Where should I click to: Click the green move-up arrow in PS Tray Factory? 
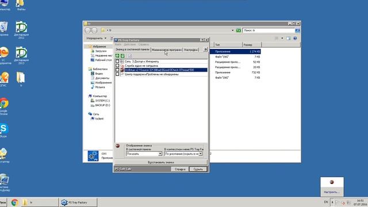(x=117, y=56)
